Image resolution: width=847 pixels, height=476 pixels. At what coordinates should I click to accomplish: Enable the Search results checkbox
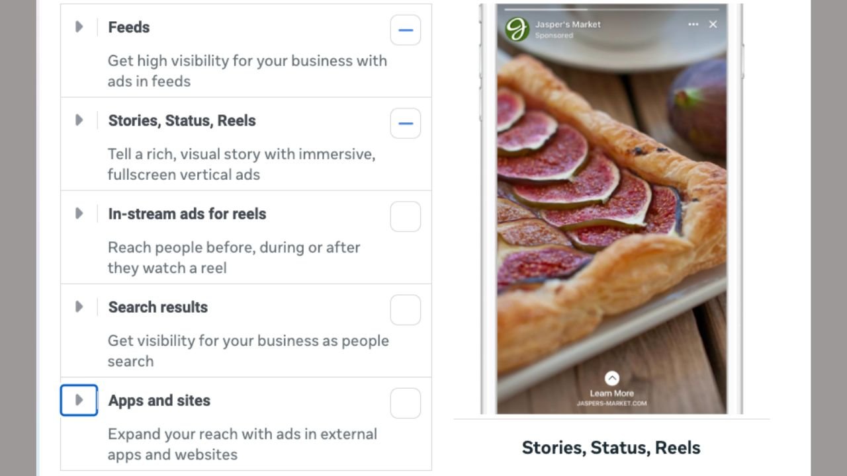coord(406,309)
